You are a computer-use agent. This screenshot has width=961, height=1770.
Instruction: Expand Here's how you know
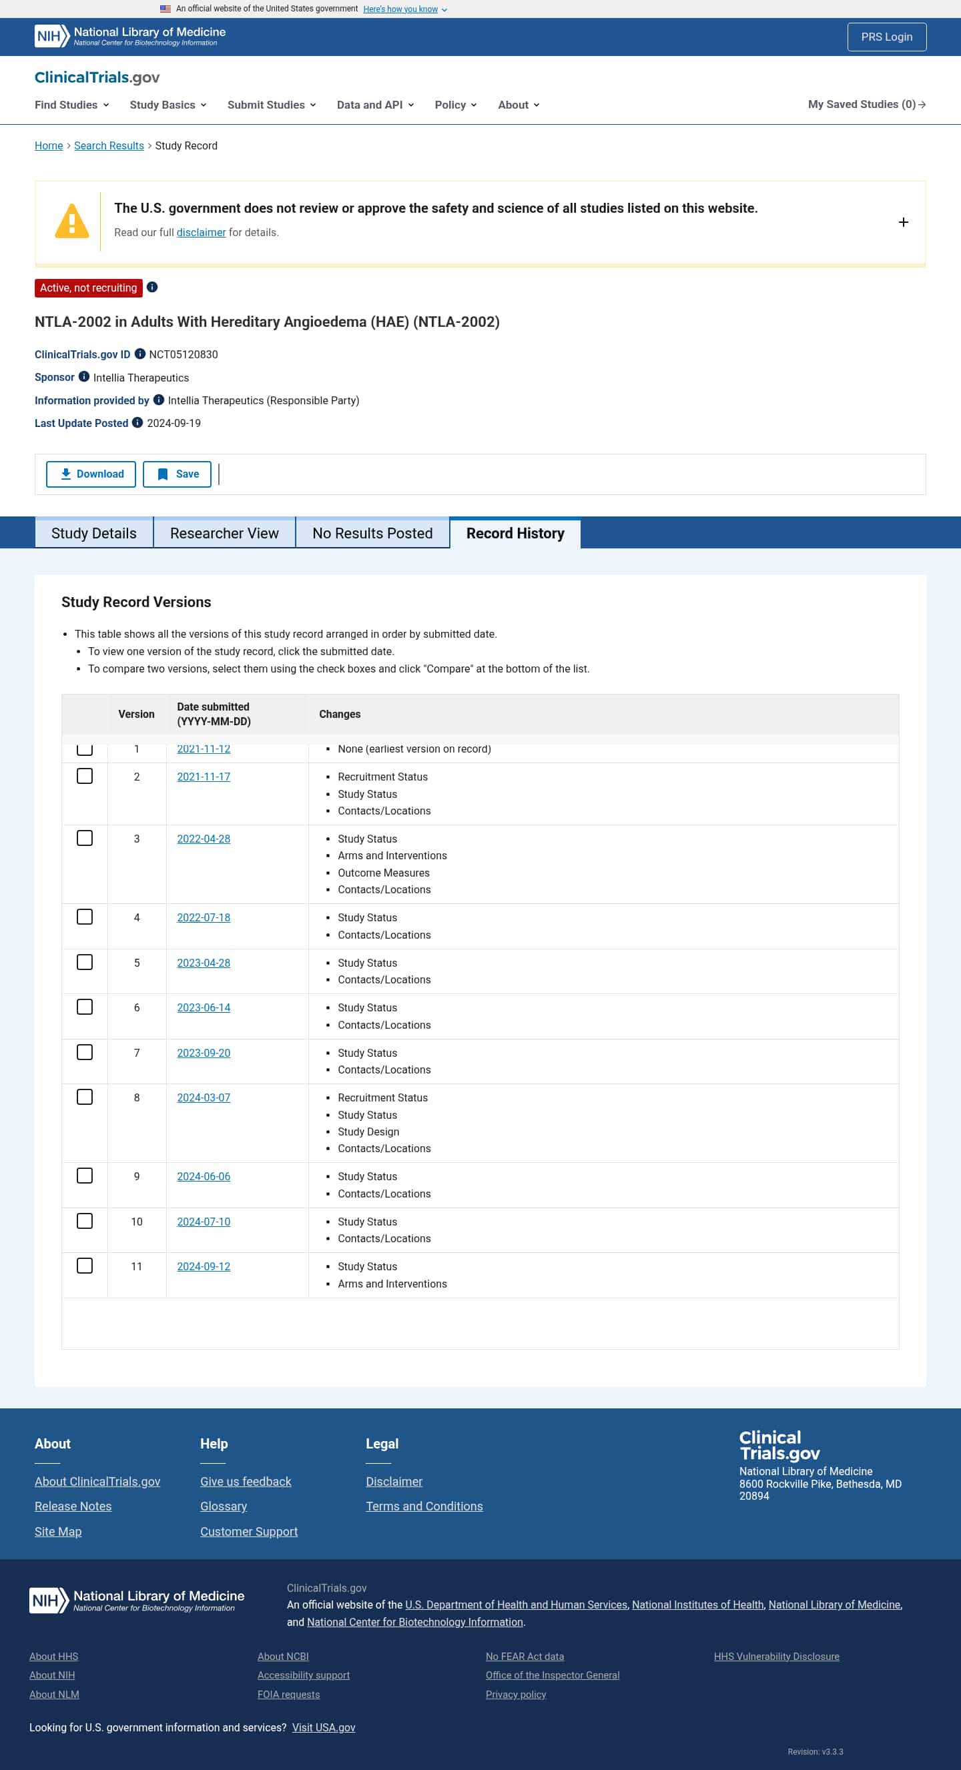(x=405, y=9)
